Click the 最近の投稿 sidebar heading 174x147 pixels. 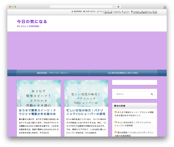(x=120, y=106)
